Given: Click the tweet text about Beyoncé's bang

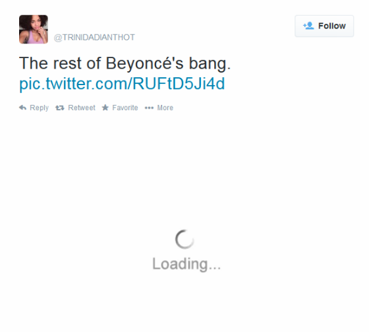Looking at the screenshot, I should pyautogui.click(x=125, y=63).
